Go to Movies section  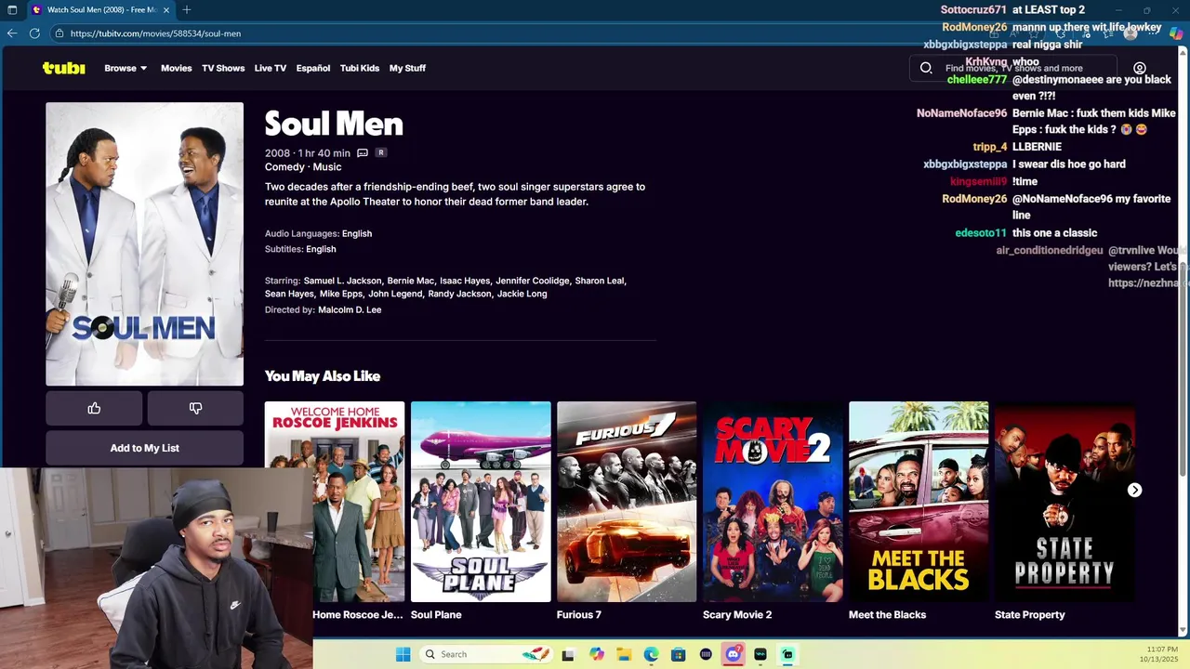pyautogui.click(x=176, y=68)
